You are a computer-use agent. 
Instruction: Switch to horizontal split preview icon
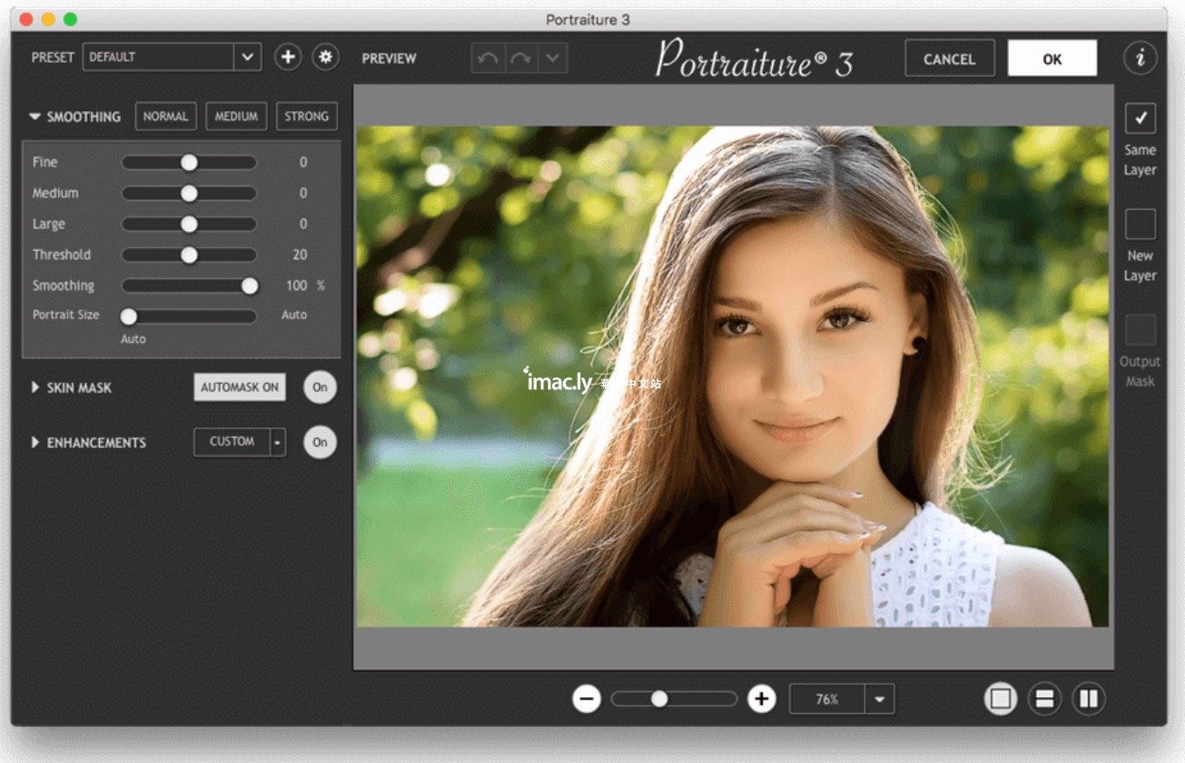pos(1045,699)
